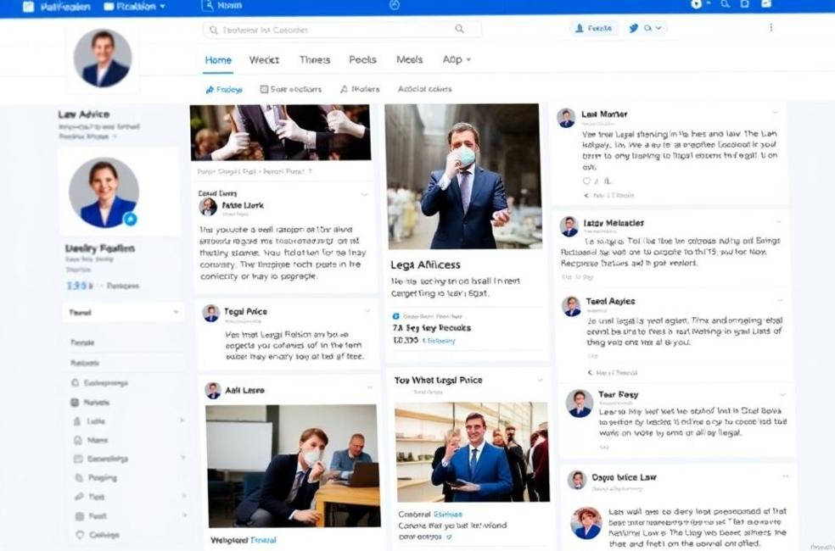Switch to the Home tab
Screen dimensions: 835x551
click(x=218, y=60)
